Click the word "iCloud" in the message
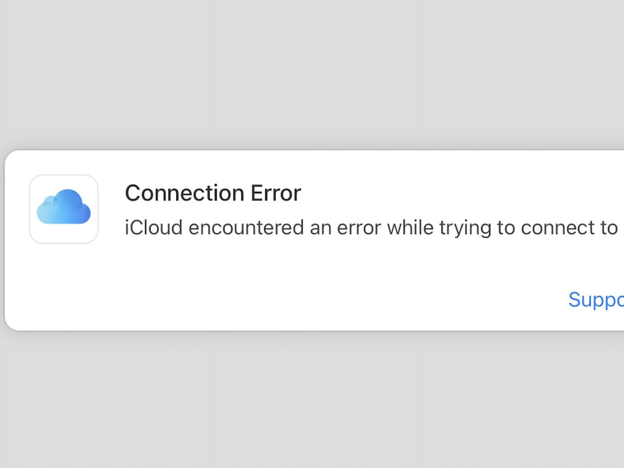Image resolution: width=624 pixels, height=468 pixels. point(153,227)
